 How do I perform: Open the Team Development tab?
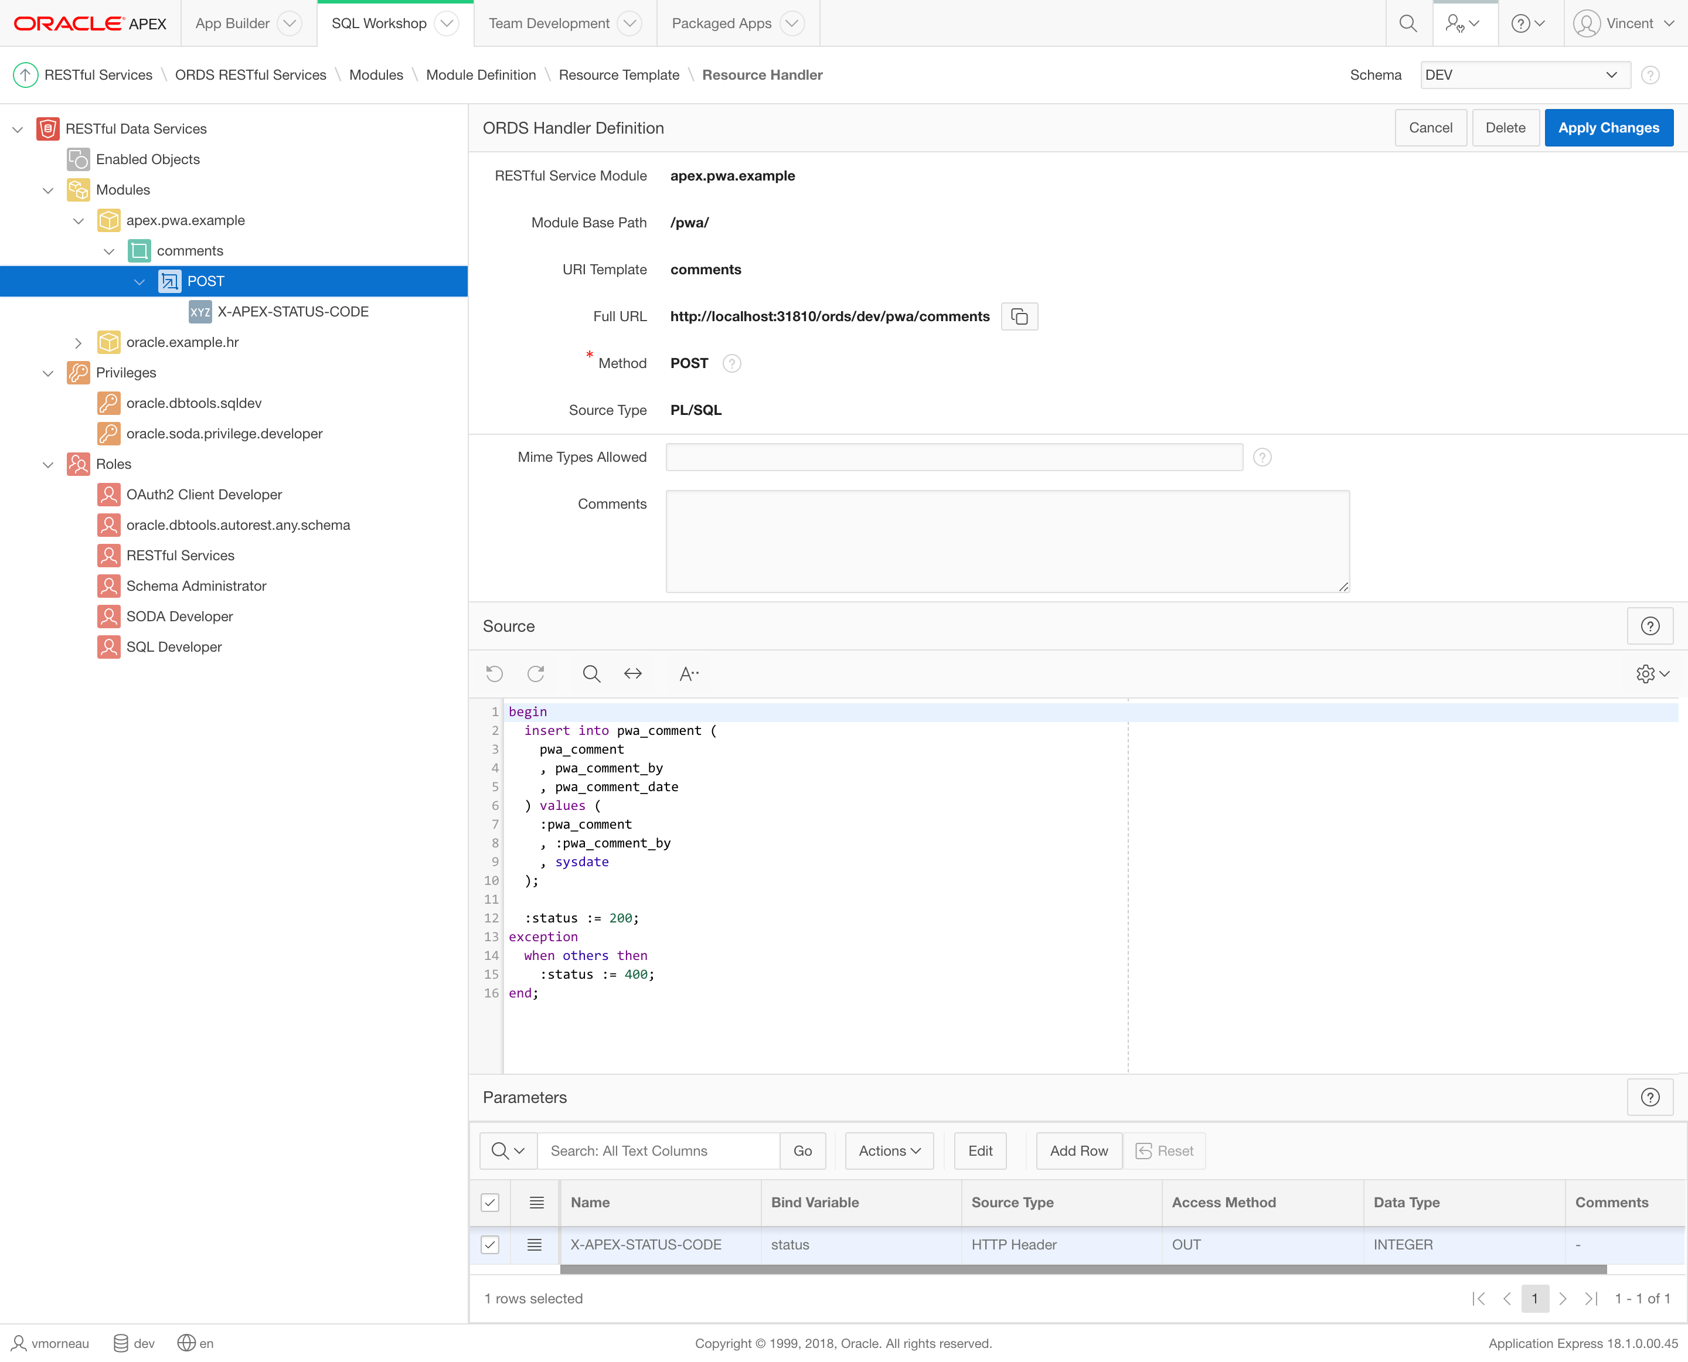[549, 23]
